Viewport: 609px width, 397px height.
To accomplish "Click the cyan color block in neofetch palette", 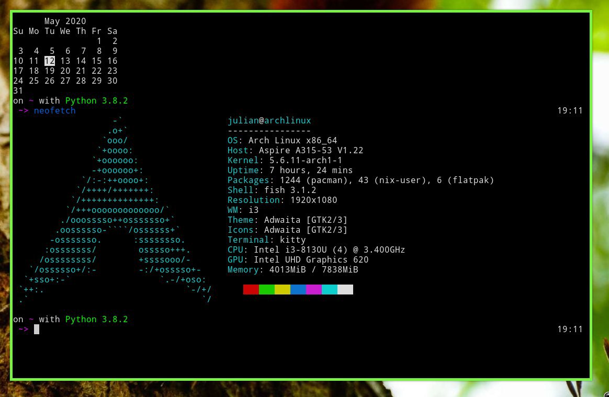I will 330,289.
